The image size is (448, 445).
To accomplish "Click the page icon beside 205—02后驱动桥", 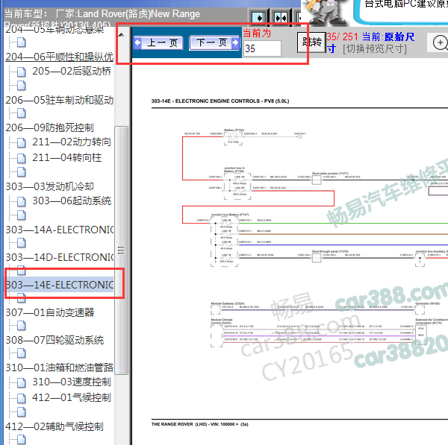I will pyautogui.click(x=22, y=72).
